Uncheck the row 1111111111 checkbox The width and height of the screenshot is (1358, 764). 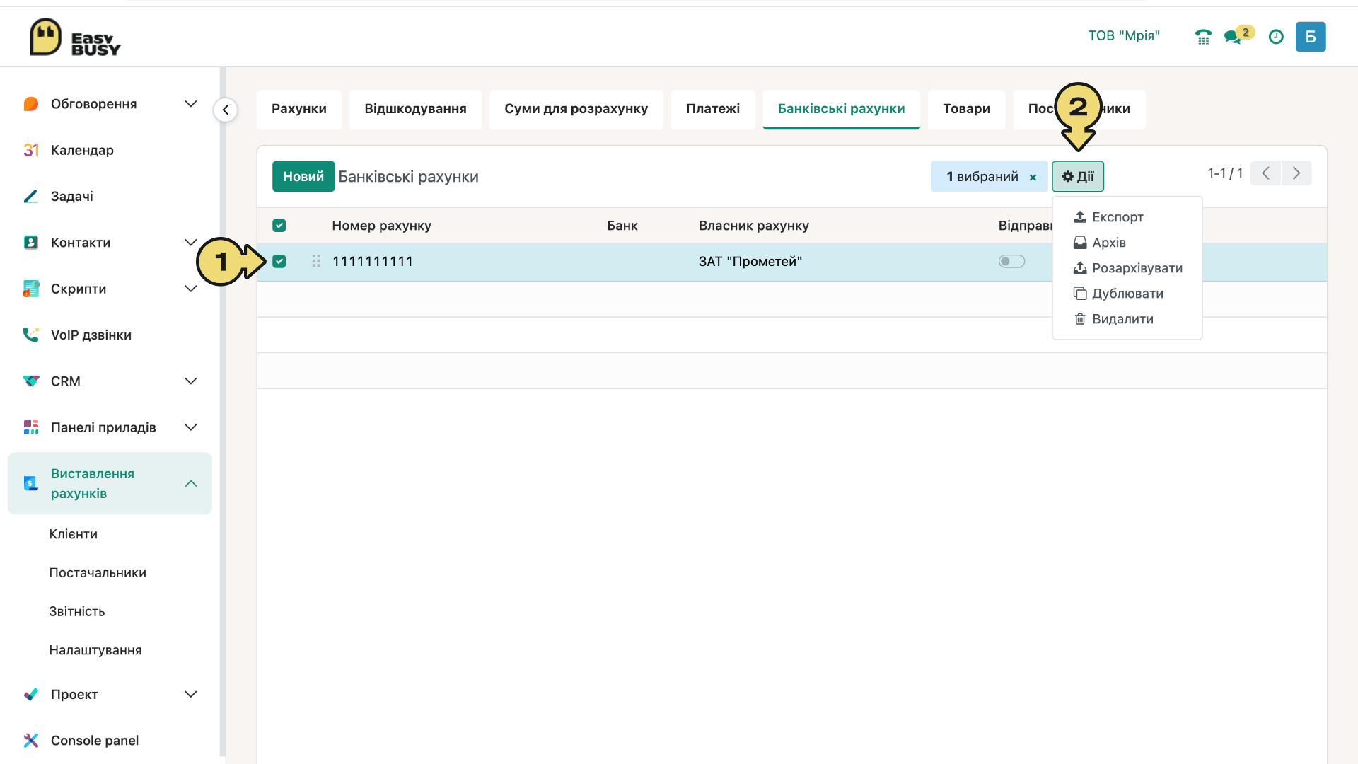pos(279,262)
